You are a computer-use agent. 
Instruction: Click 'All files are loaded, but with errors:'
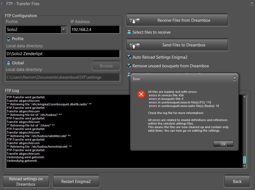click(172, 92)
